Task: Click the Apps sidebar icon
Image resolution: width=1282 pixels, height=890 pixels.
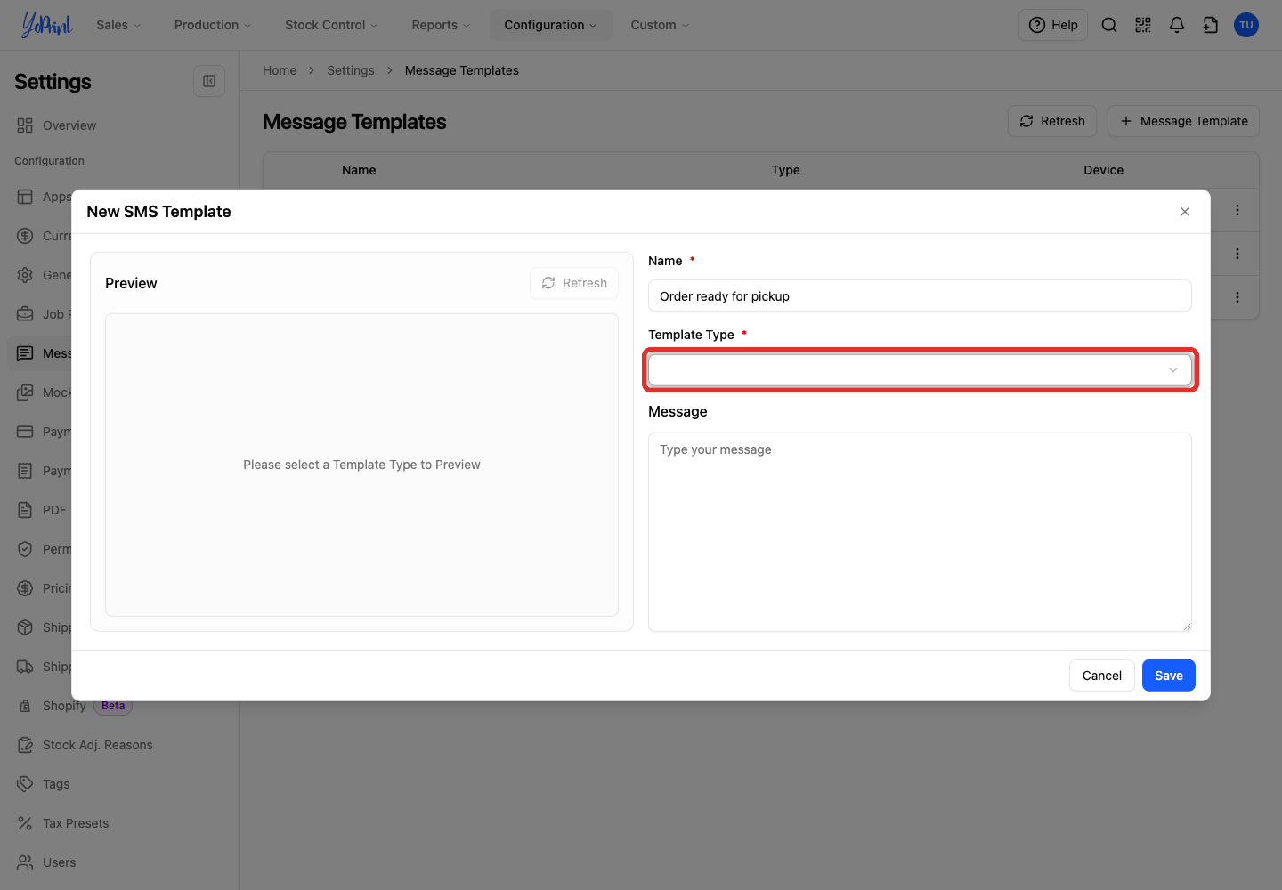Action: pos(25,197)
